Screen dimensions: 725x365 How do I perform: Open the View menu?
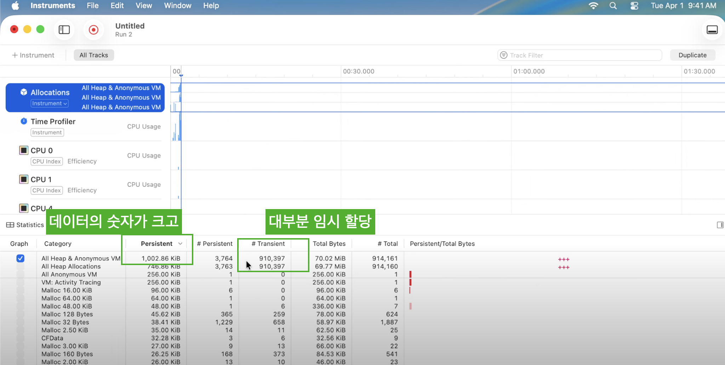[144, 6]
